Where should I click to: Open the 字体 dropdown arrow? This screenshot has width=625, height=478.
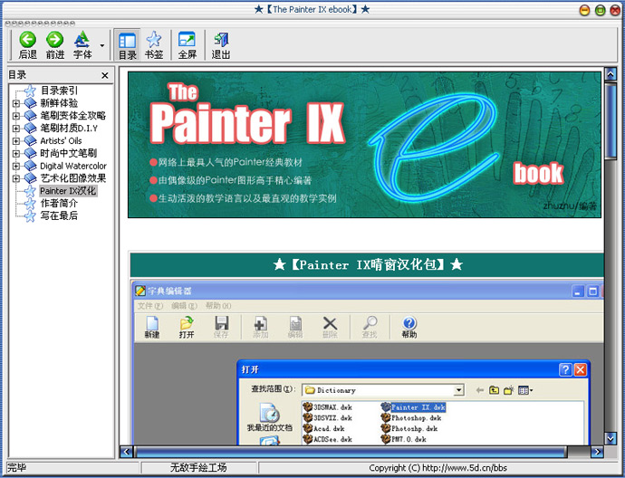click(x=102, y=45)
